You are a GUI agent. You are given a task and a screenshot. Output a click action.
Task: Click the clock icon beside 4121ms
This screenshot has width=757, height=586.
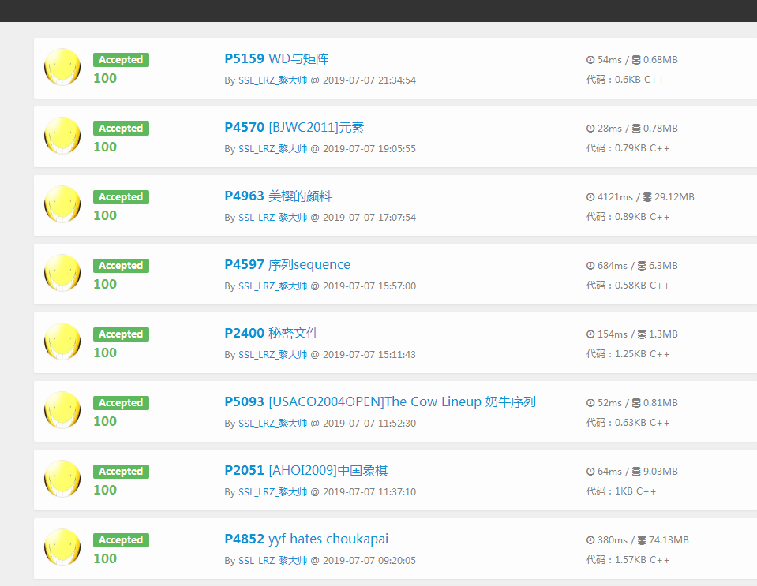[x=590, y=197]
